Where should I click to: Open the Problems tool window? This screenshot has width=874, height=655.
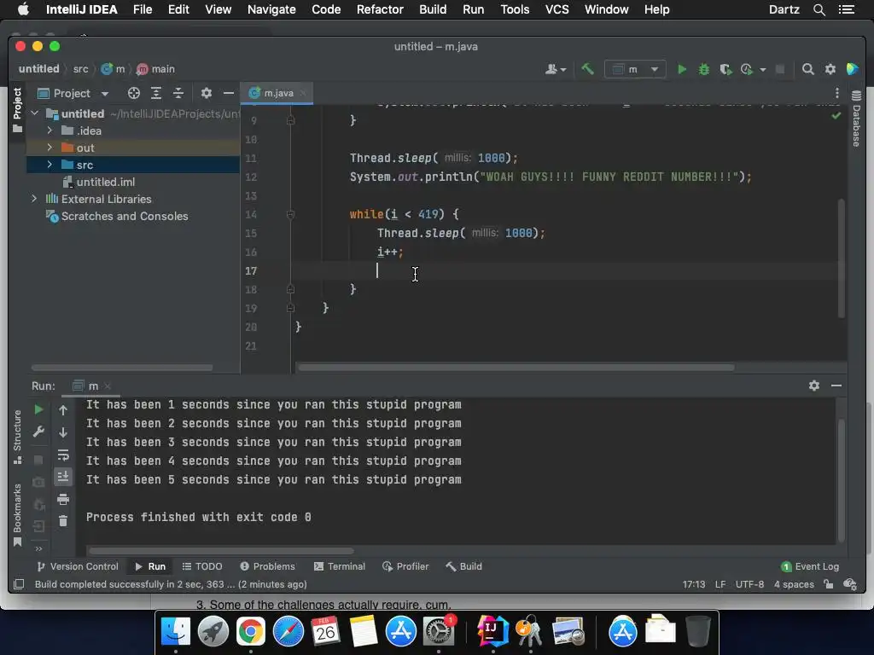coord(267,566)
